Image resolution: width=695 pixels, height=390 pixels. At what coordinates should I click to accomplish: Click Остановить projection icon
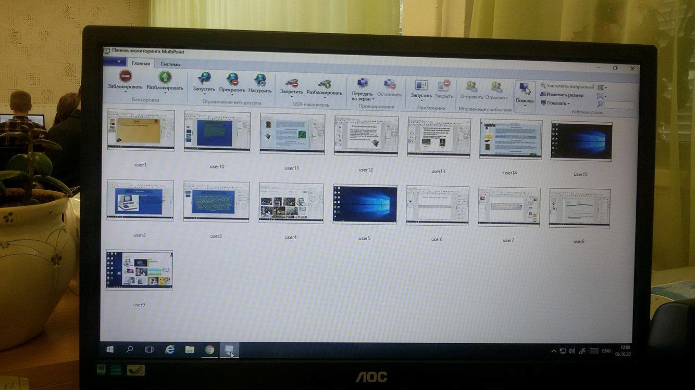pyautogui.click(x=390, y=84)
